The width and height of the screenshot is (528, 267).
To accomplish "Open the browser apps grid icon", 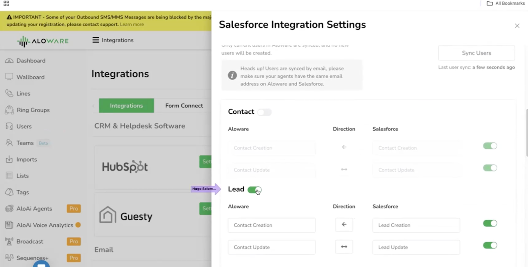I will click(6, 3).
